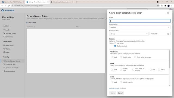Click the Authorizations lock icon
The height and width of the screenshot is (98, 174).
pos(4,71)
